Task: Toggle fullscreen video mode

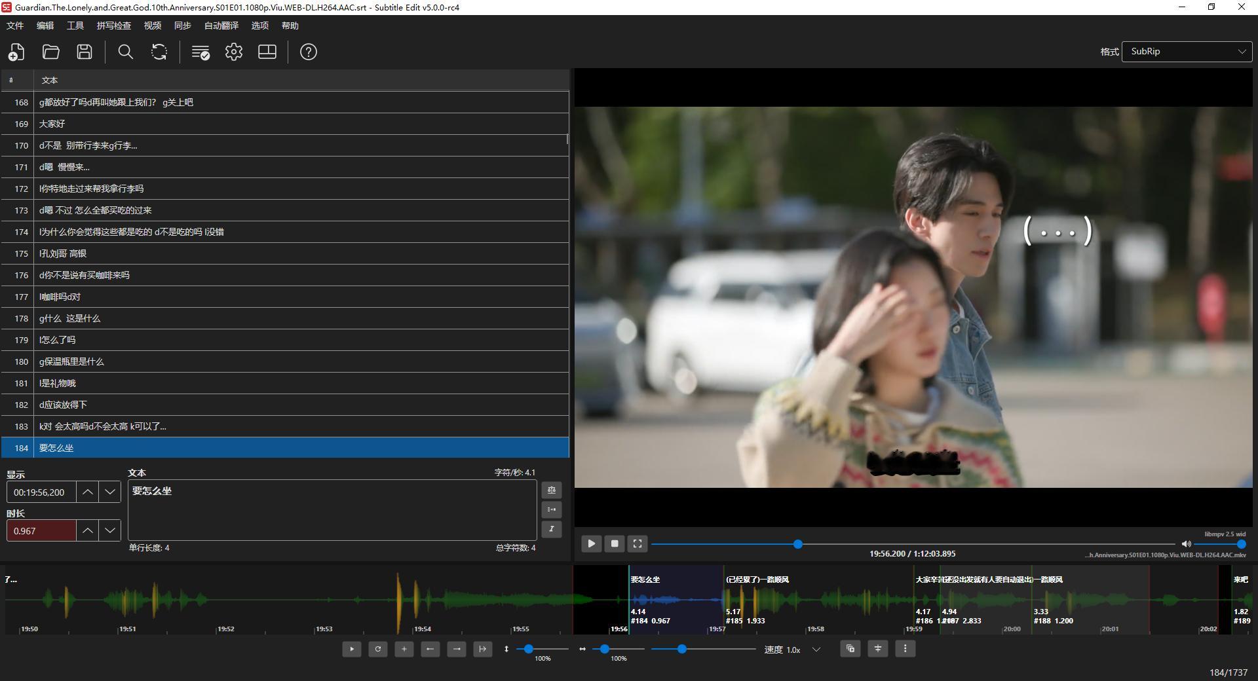Action: tap(638, 543)
